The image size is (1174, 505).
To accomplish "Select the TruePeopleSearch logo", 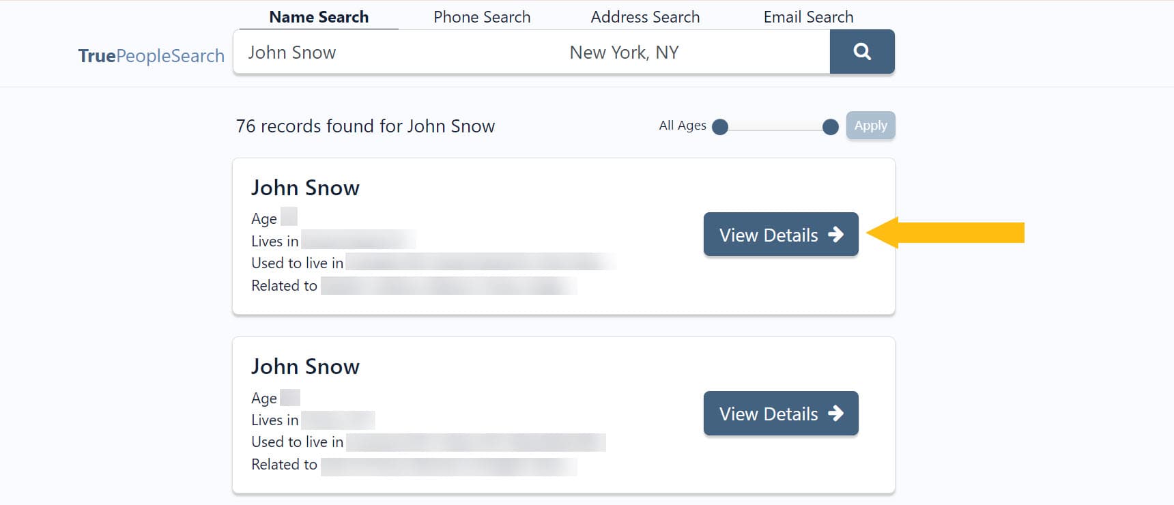I will 151,55.
